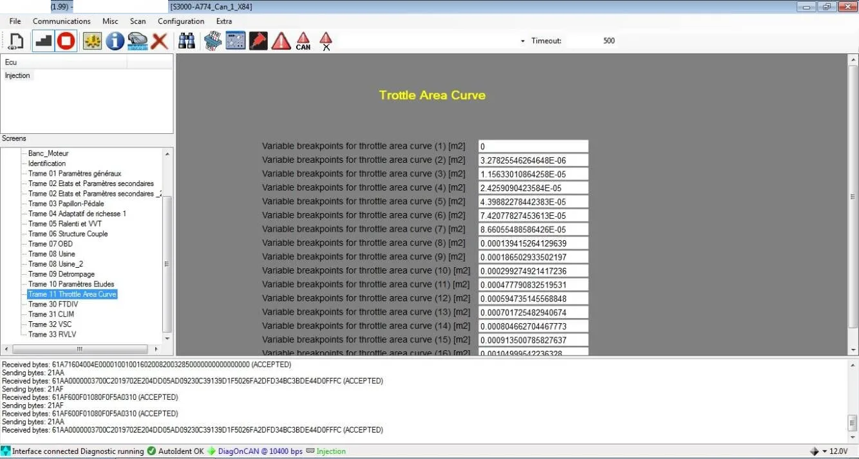
Task: Select Trame 01 Paramètres généraux
Action: pos(75,174)
